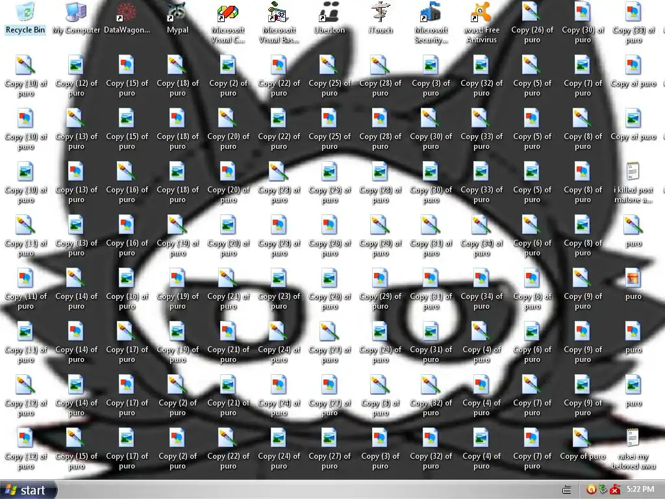Screen dimensions: 665x499
Task: Select the 'ralsei my beloved uwu' text file
Action: coord(633,448)
